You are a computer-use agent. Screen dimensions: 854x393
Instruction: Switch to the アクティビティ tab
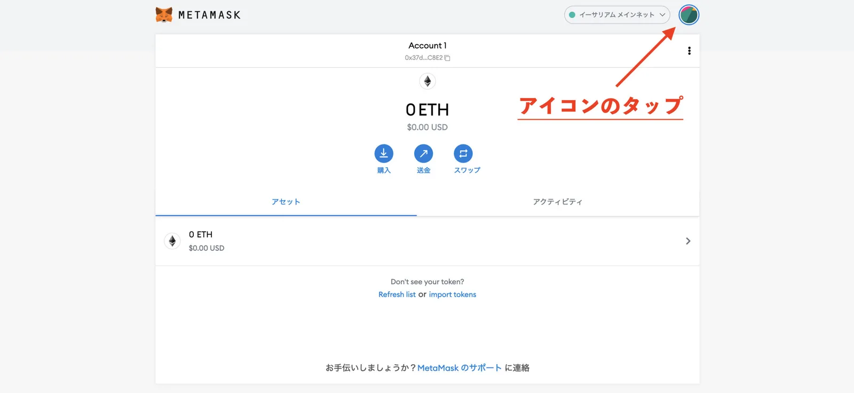[x=558, y=202]
